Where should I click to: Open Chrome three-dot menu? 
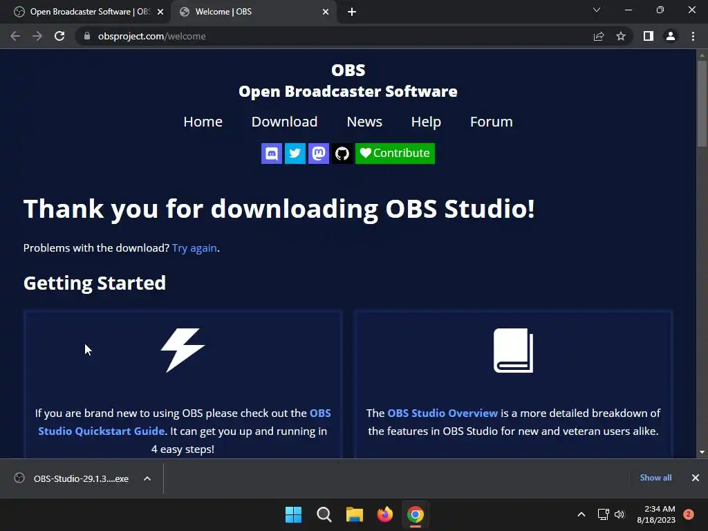693,36
